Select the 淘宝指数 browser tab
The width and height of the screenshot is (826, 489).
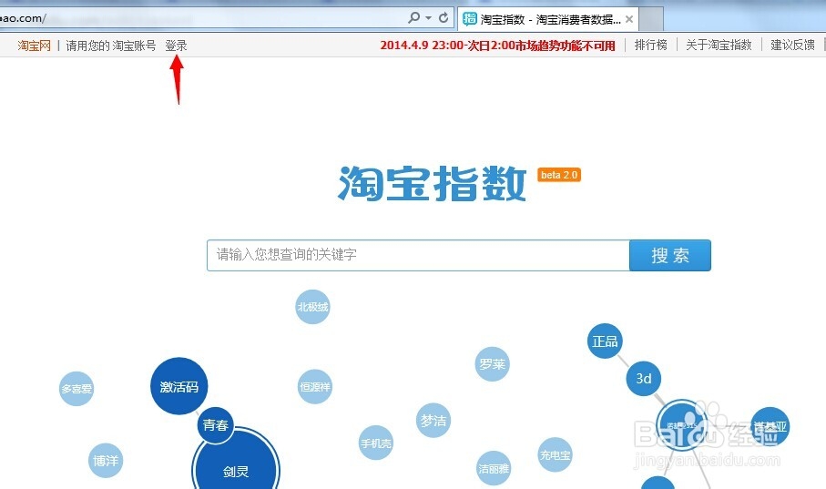point(548,19)
